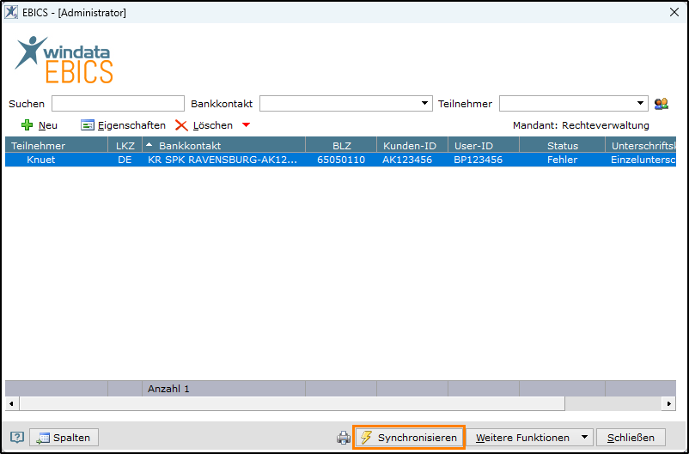Click the BLZ value 65050110
The width and height of the screenshot is (689, 454).
coord(341,160)
